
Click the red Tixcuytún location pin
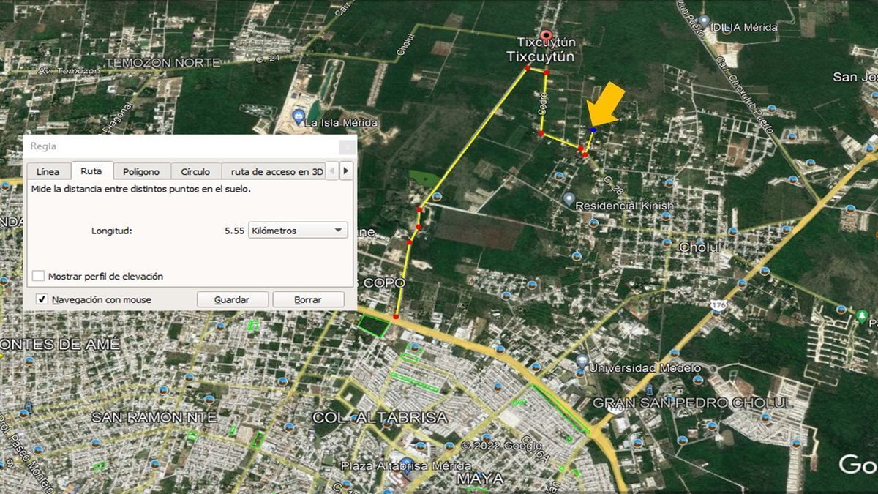point(545,34)
